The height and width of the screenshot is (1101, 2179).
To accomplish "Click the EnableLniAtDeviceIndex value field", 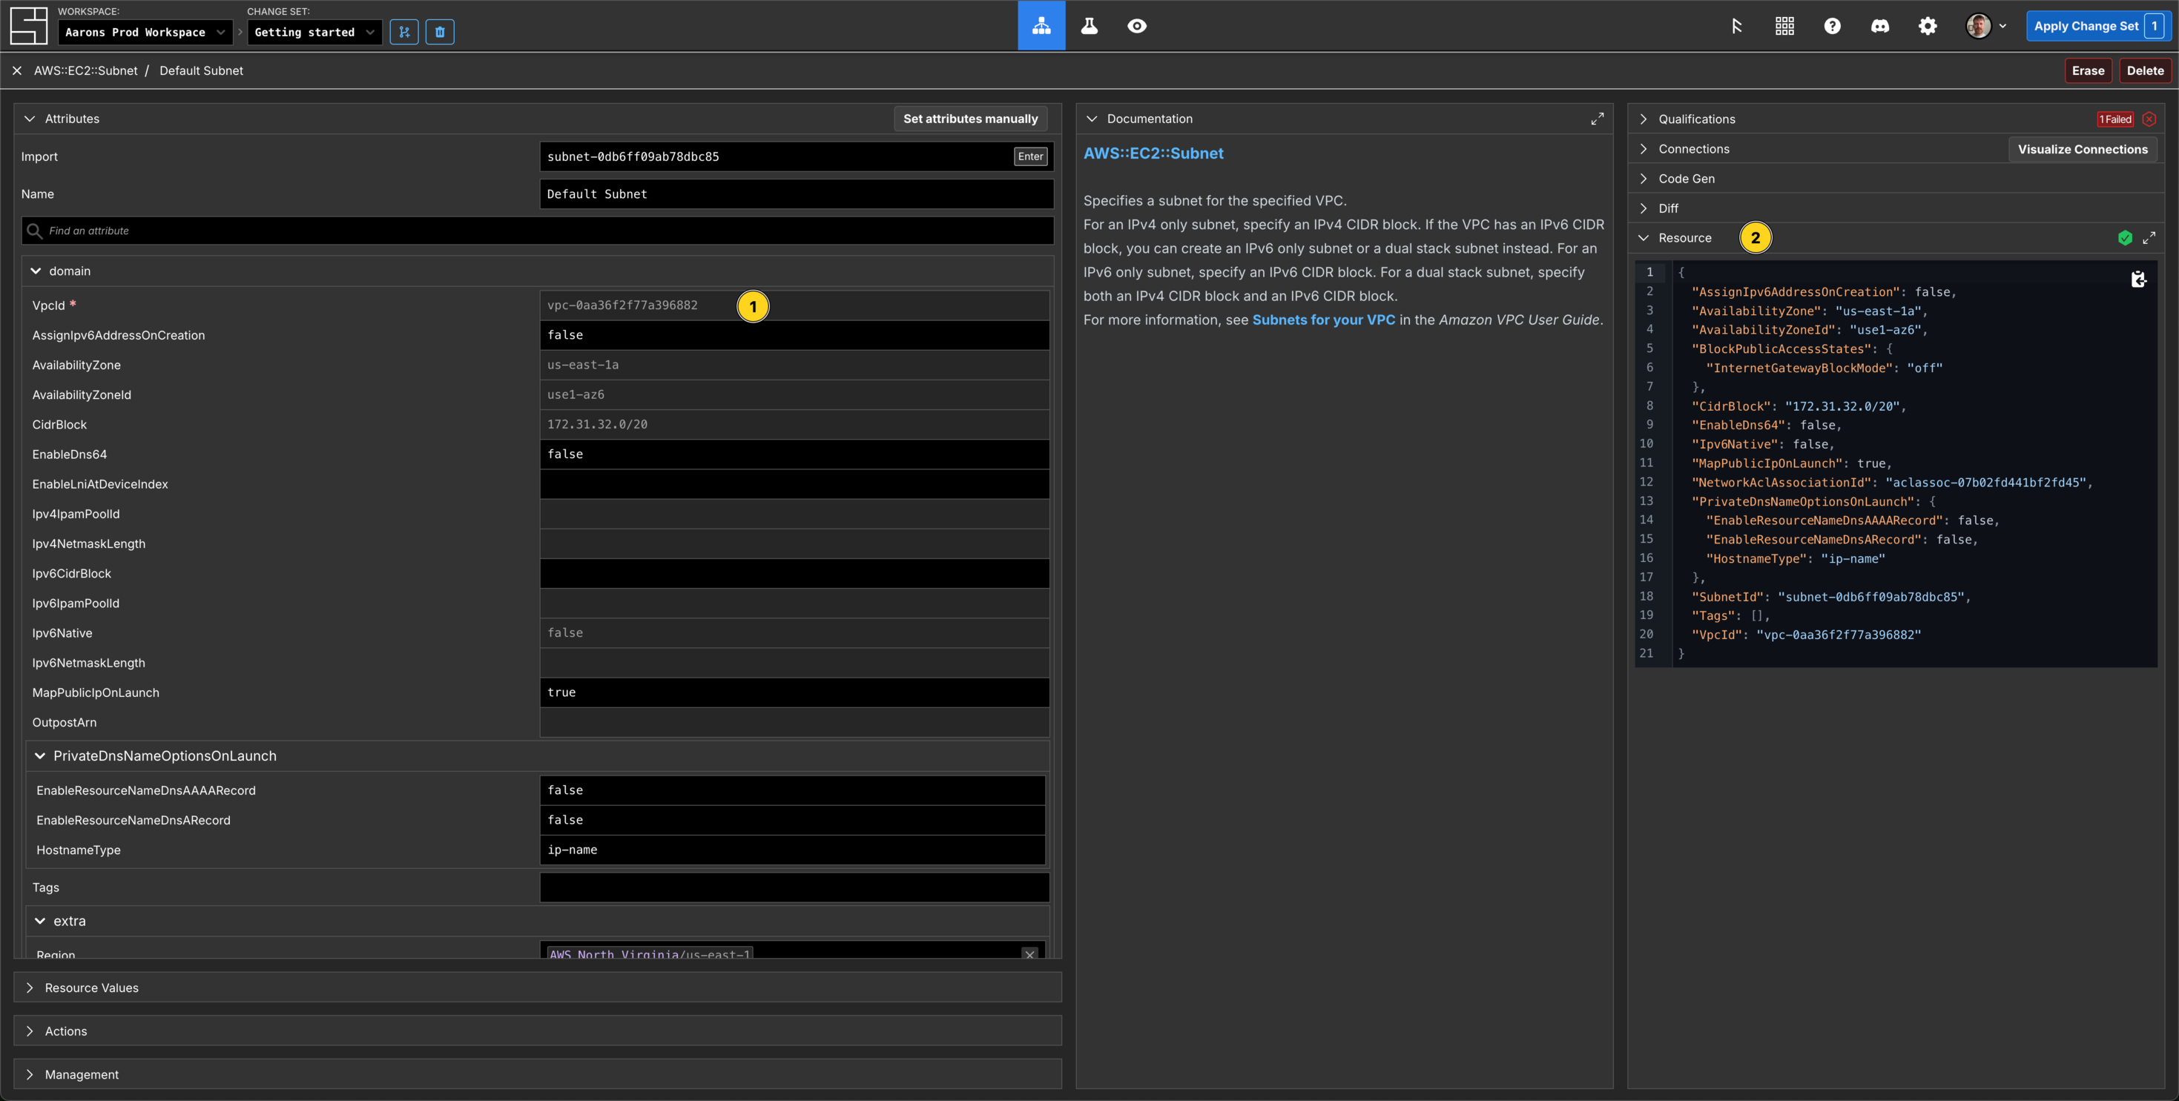I will [794, 483].
